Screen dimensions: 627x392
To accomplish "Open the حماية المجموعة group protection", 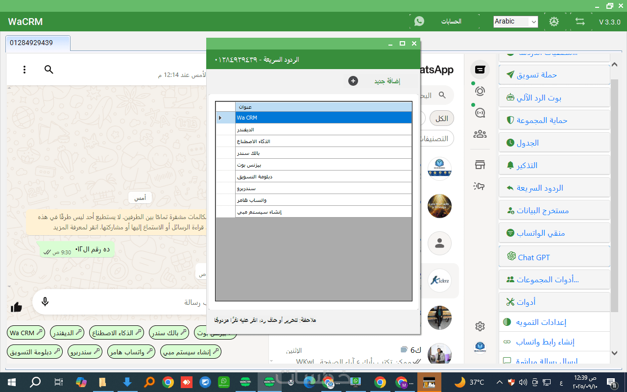I will tap(555, 120).
